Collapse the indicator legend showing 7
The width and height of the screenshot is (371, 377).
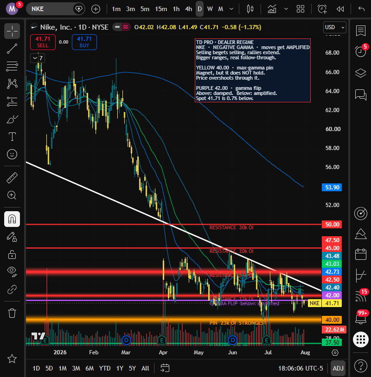tap(38, 58)
